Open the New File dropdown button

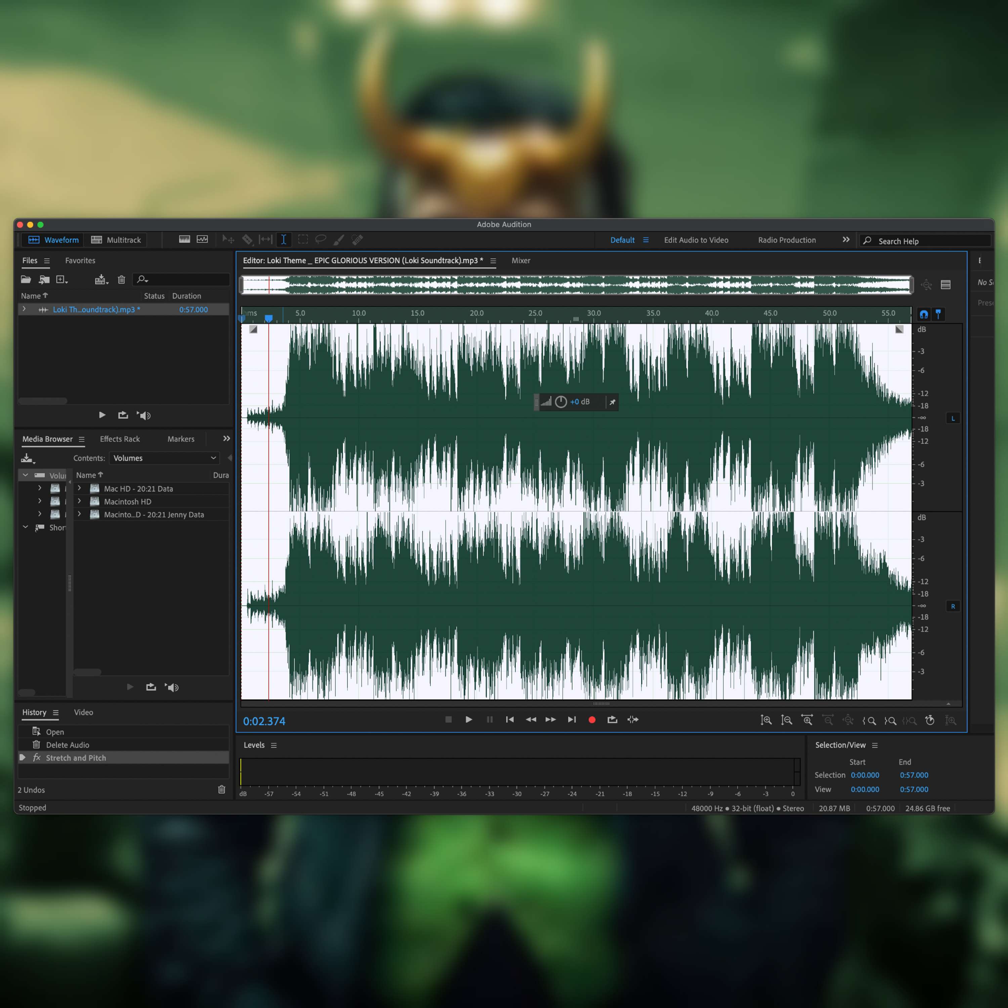[62, 280]
